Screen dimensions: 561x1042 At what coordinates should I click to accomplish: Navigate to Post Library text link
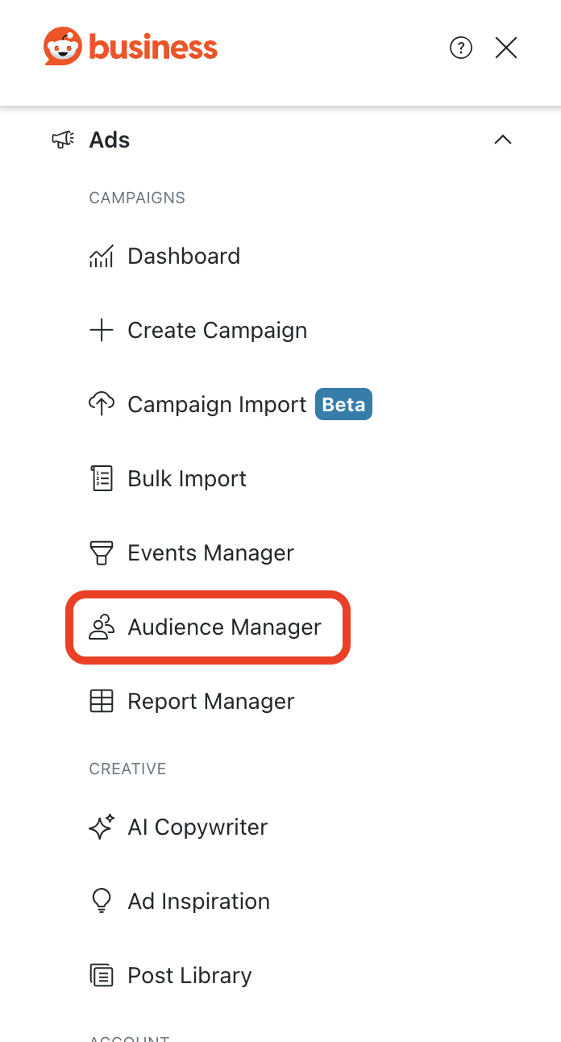point(189,976)
